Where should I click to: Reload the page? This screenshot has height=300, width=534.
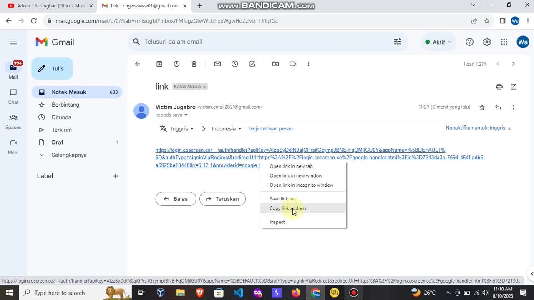34,21
